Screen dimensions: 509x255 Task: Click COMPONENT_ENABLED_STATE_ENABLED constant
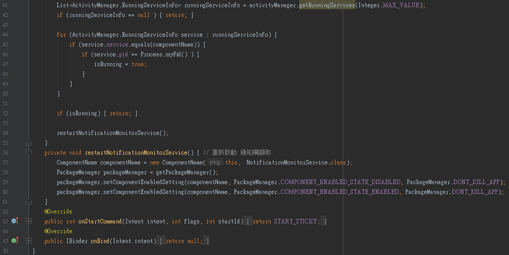[340, 192]
